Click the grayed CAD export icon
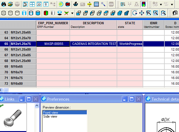 (155, 4)
